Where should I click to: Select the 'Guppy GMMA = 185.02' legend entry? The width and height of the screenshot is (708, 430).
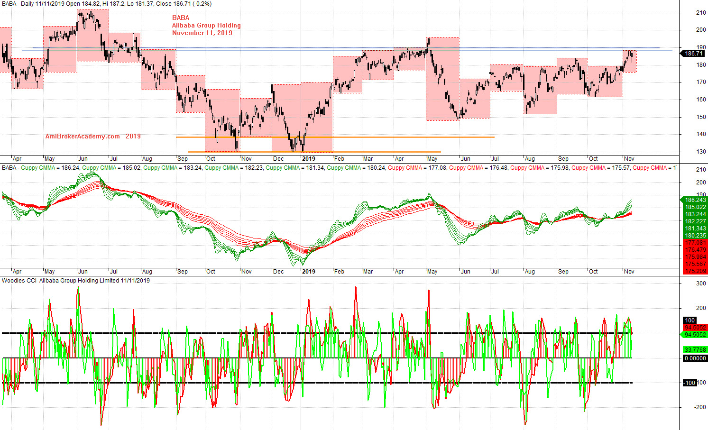coord(111,168)
